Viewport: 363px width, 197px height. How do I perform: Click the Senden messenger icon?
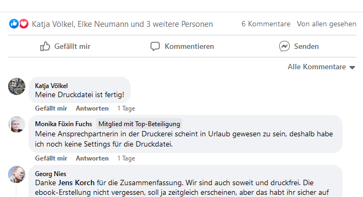(284, 46)
